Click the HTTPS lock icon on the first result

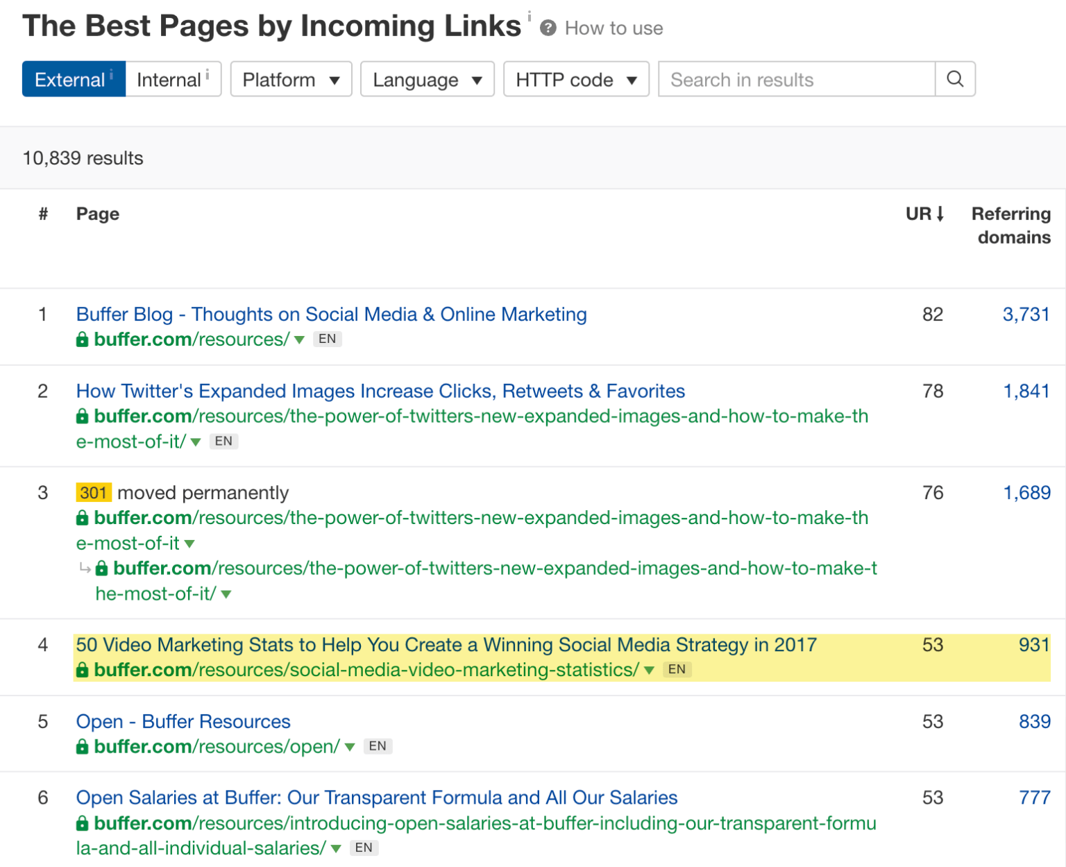coord(82,339)
